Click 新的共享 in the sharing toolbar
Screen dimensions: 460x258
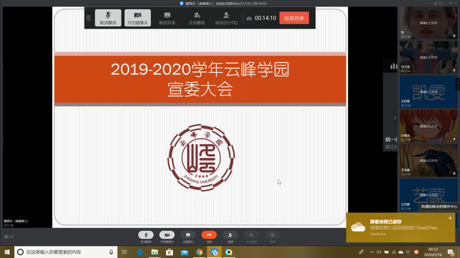pos(167,18)
